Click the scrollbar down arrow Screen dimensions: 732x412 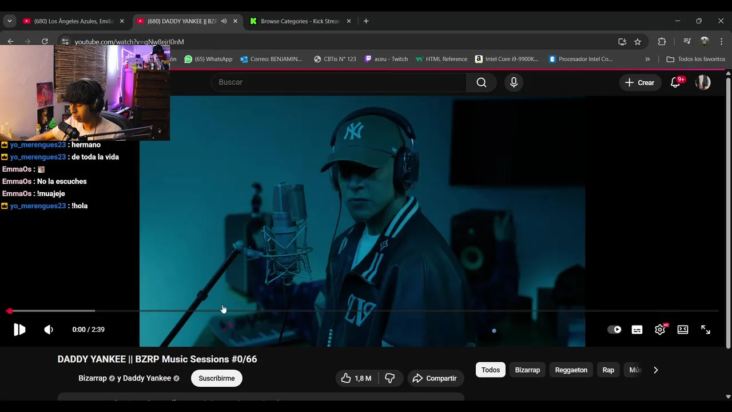[x=728, y=396]
